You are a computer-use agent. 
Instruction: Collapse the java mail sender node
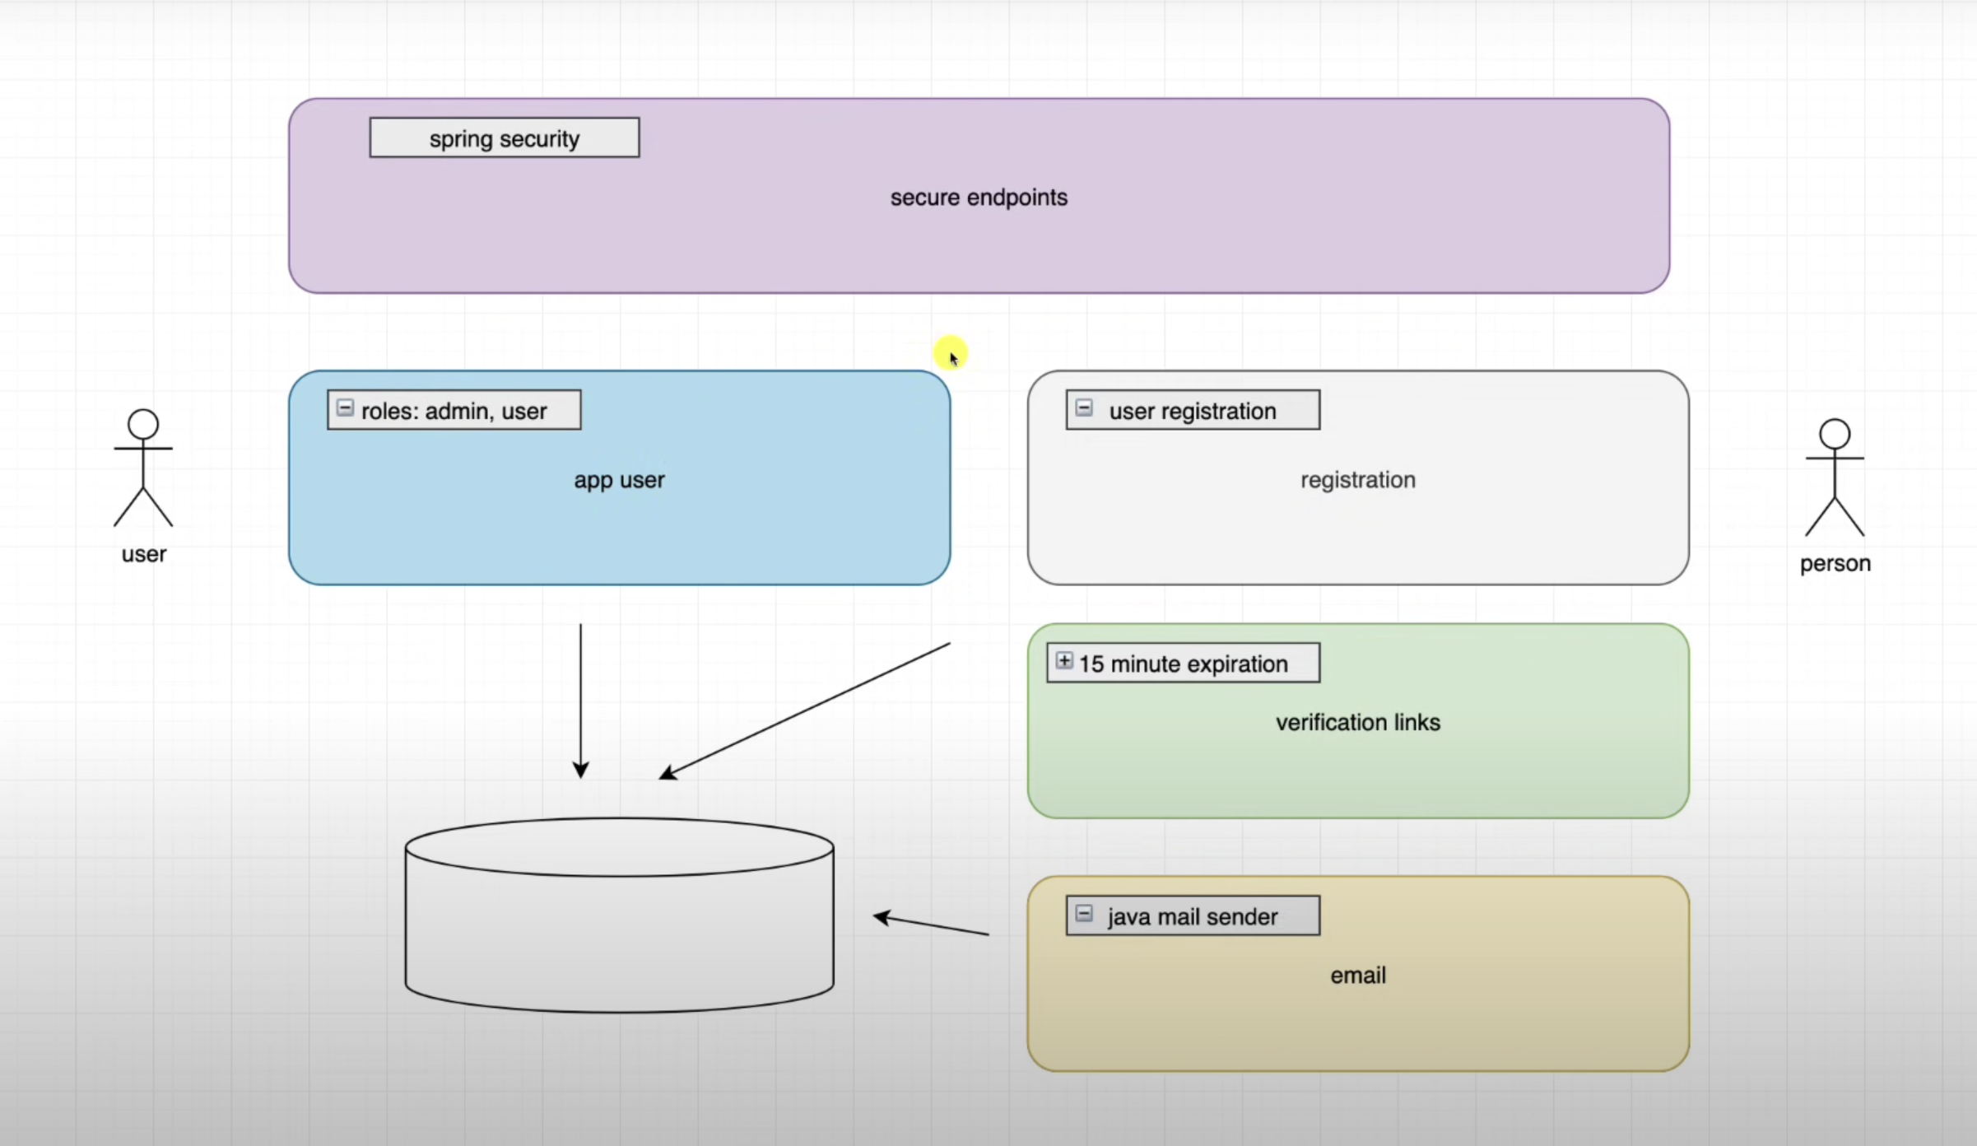coord(1084,913)
